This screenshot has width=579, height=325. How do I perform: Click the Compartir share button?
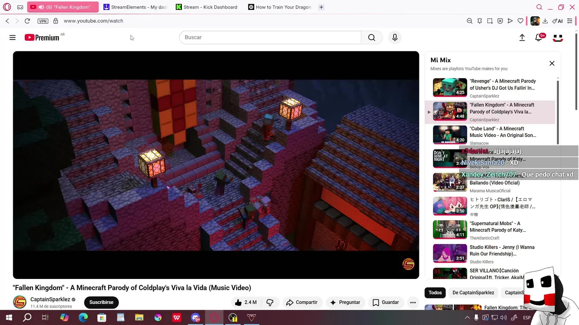pyautogui.click(x=301, y=302)
